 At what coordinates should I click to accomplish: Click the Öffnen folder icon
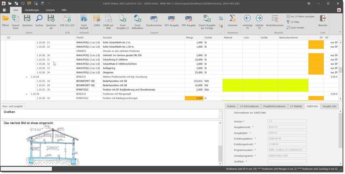(6, 20)
